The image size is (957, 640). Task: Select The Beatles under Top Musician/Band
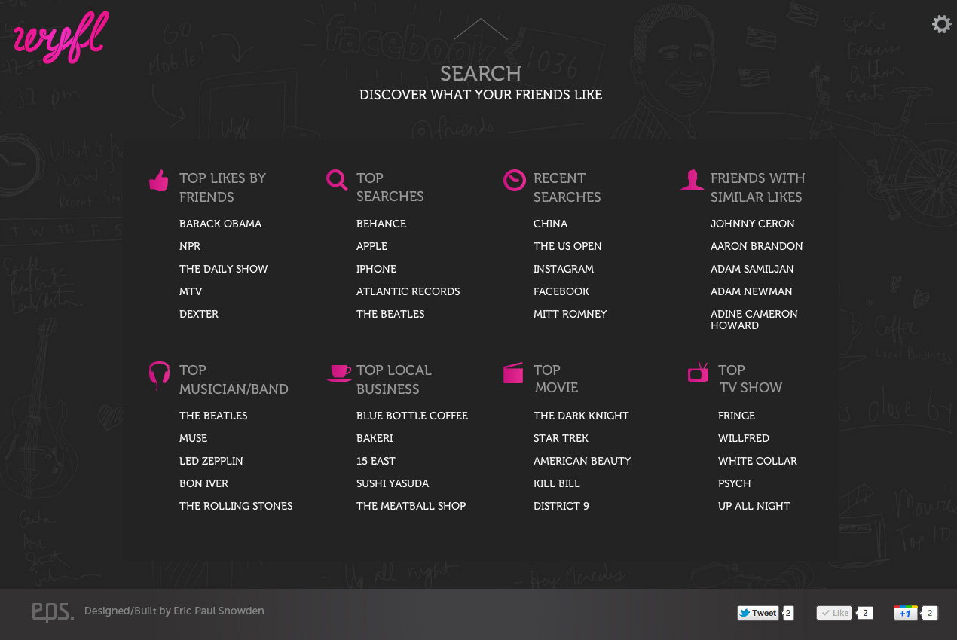click(x=213, y=416)
